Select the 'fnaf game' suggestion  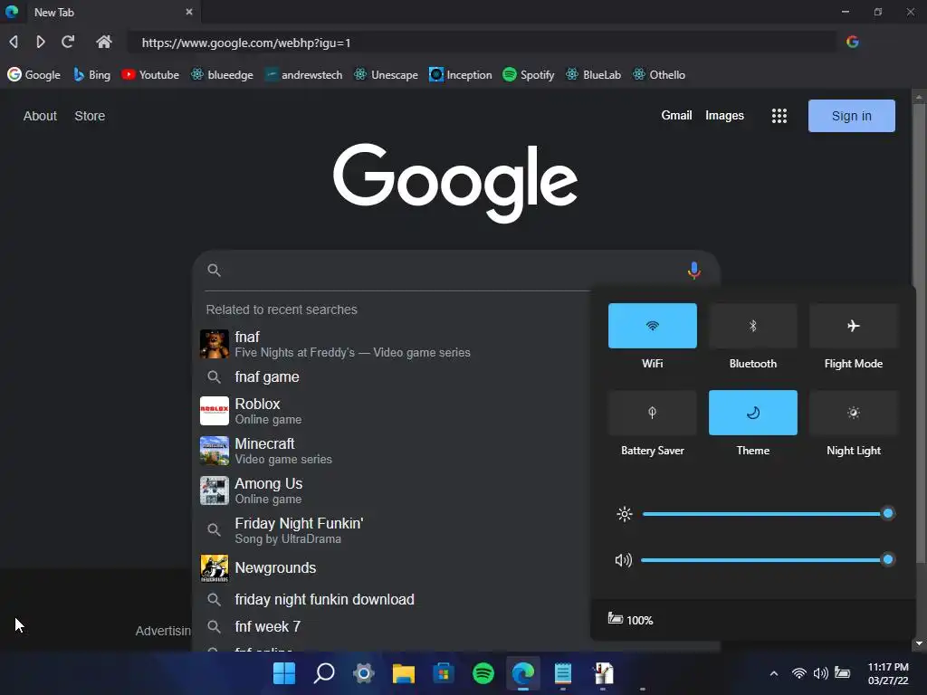point(390,377)
